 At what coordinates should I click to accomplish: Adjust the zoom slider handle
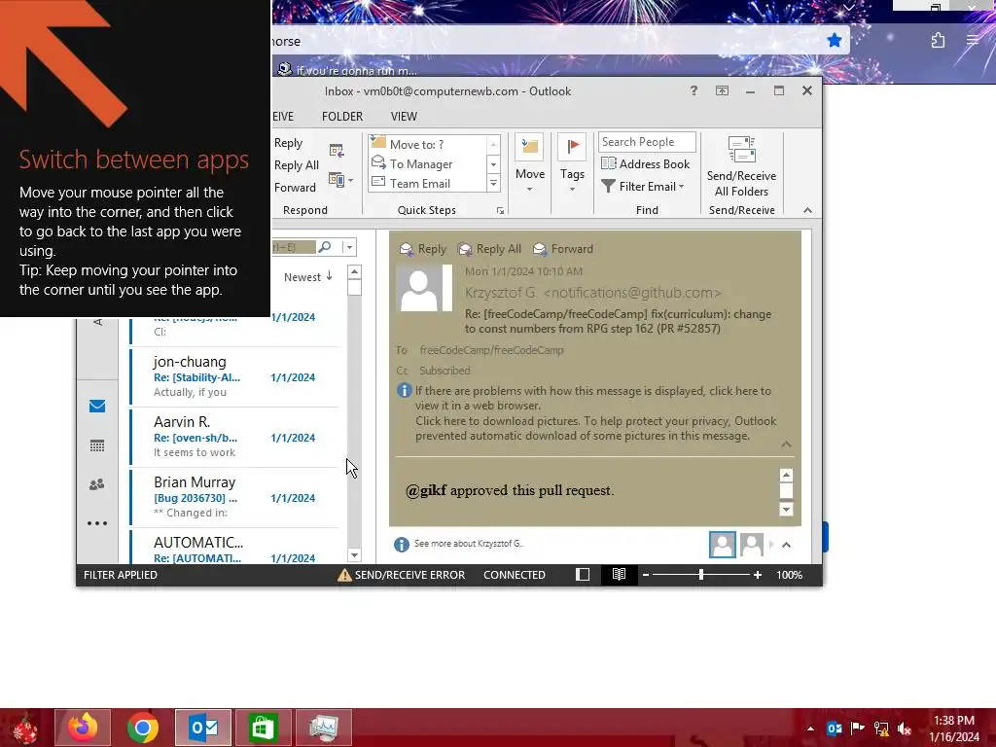click(x=700, y=575)
